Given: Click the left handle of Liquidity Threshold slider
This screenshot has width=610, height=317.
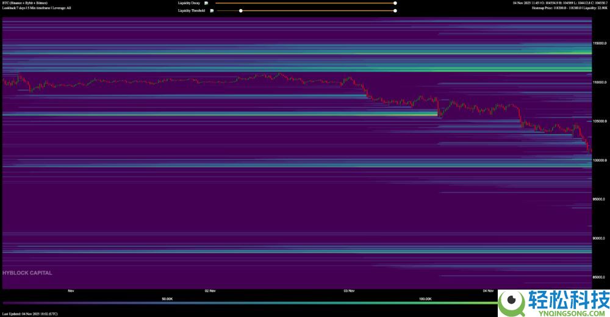Looking at the screenshot, I should (x=241, y=10).
